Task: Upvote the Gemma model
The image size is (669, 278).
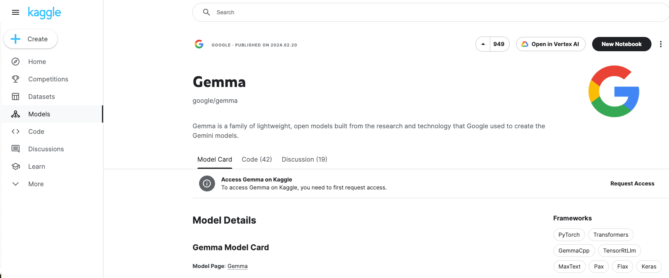Action: [x=483, y=44]
